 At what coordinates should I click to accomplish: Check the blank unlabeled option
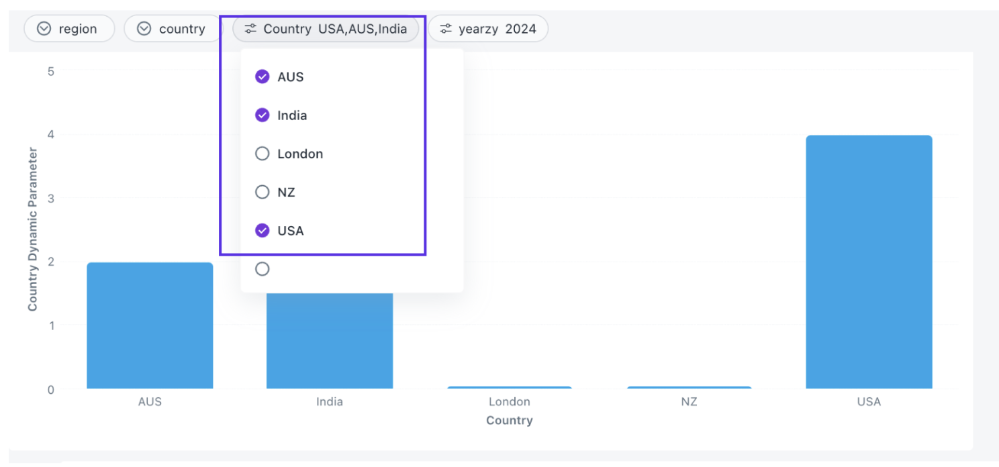tap(263, 269)
